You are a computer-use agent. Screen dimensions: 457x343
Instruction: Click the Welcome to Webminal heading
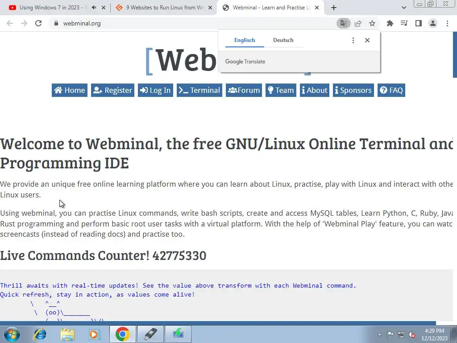pyautogui.click(x=226, y=153)
